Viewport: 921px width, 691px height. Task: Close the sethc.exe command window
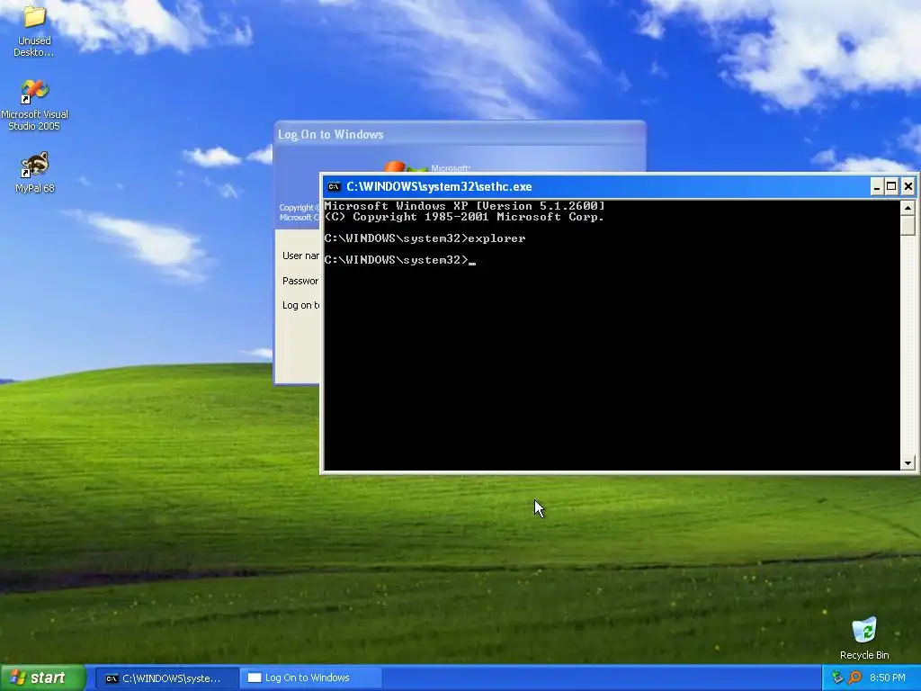coord(908,187)
